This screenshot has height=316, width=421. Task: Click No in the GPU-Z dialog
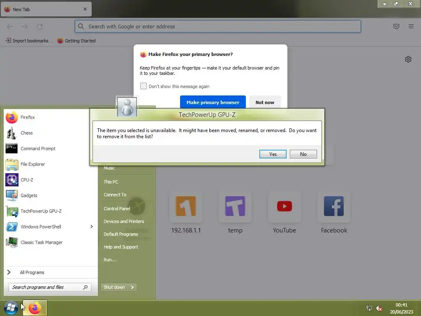pyautogui.click(x=303, y=154)
